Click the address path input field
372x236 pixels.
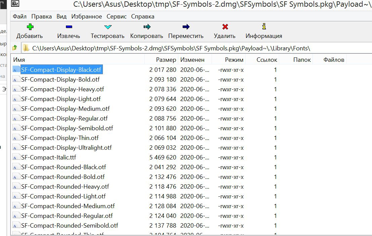[197, 48]
